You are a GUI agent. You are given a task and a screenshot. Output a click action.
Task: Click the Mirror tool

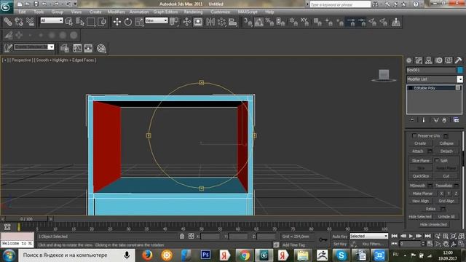[x=210, y=22]
